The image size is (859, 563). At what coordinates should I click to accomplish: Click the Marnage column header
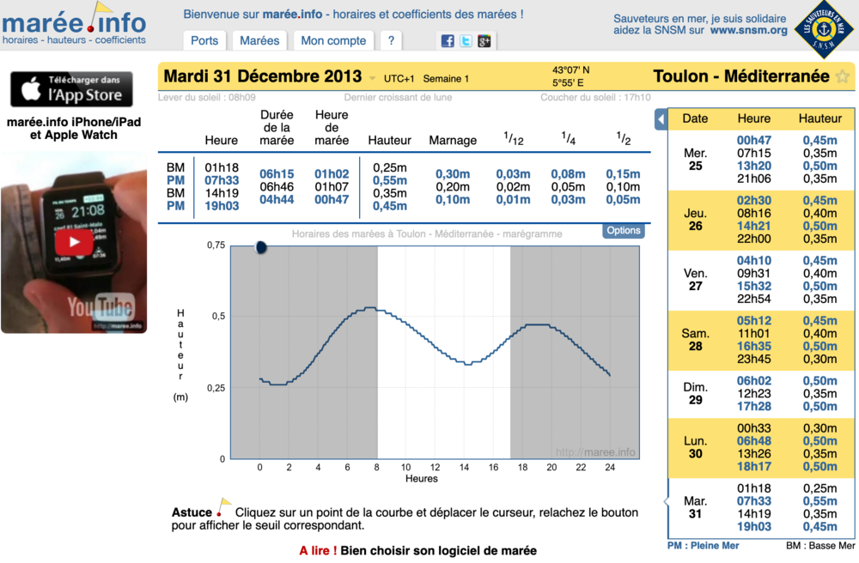(453, 141)
